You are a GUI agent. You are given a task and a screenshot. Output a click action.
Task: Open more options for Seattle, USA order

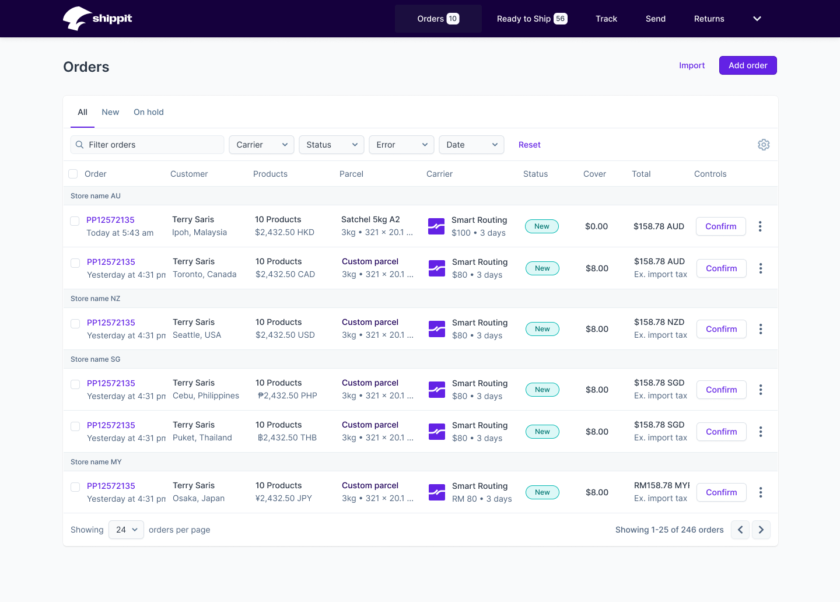pyautogui.click(x=760, y=329)
